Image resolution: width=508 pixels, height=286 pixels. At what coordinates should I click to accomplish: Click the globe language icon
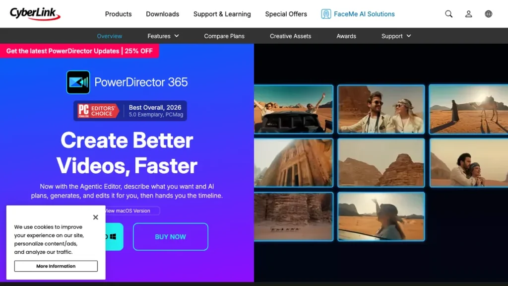click(x=488, y=14)
